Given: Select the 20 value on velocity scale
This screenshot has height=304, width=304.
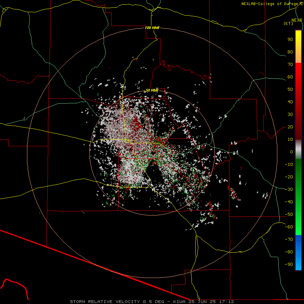Looking at the screenshot, I should pos(290,127).
